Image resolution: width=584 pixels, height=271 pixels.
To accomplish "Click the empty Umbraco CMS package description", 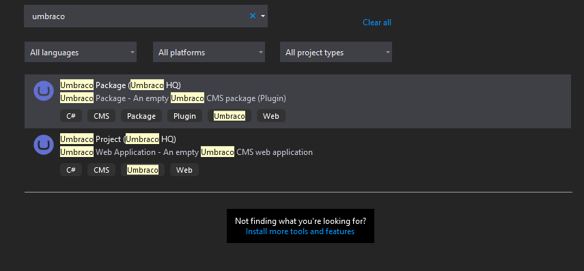I will tap(173, 99).
